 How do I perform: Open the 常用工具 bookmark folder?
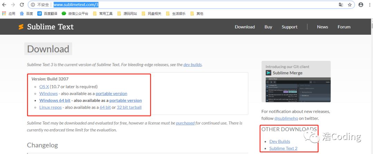click(103, 13)
